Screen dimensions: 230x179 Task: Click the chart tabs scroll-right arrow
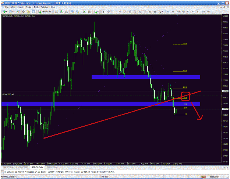point(227,167)
